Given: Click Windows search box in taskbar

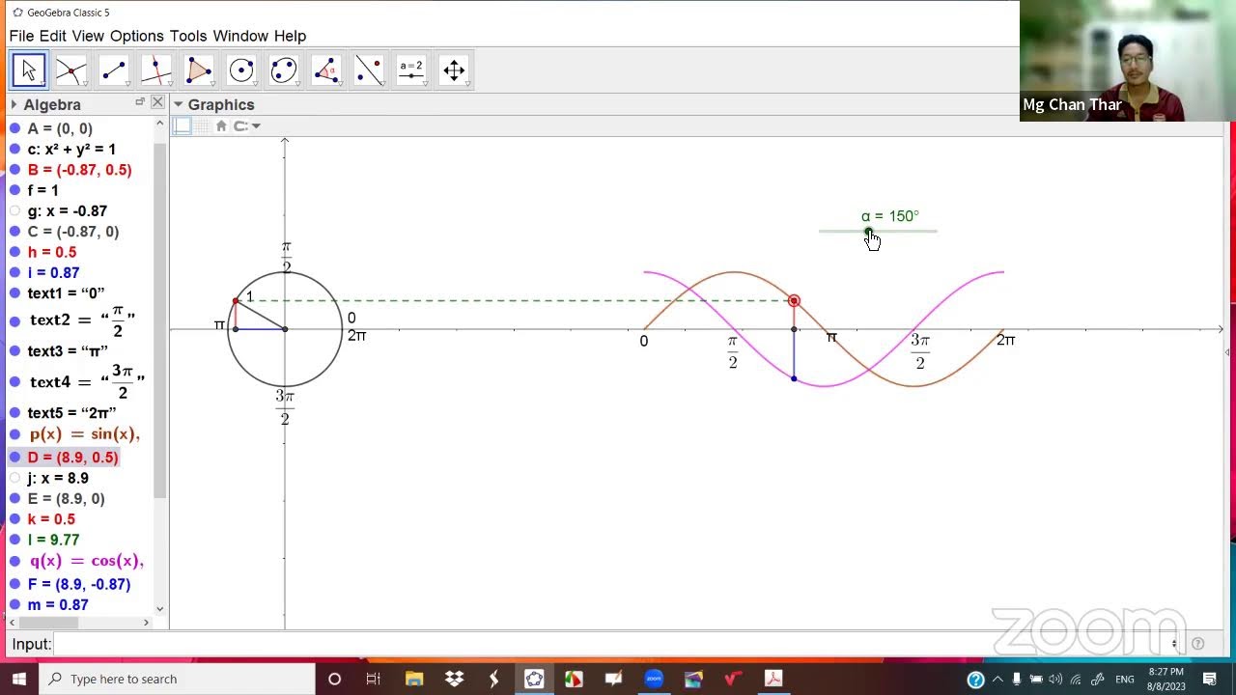Looking at the screenshot, I should pos(177,679).
